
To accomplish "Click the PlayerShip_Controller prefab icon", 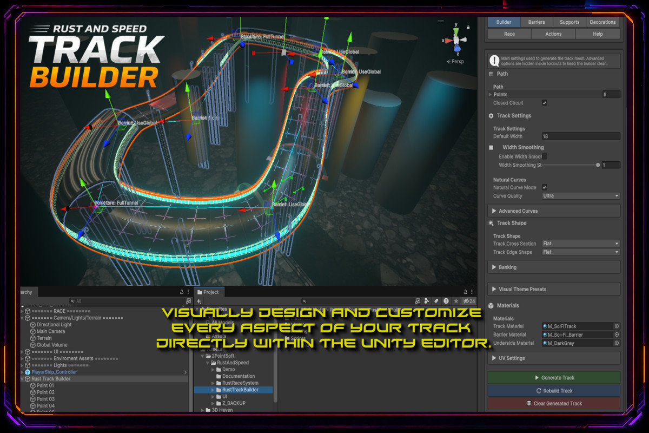I will (x=27, y=372).
